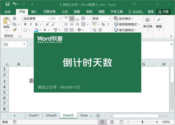Decrease font size with small A
The height and width of the screenshot is (125, 175).
(53, 24)
